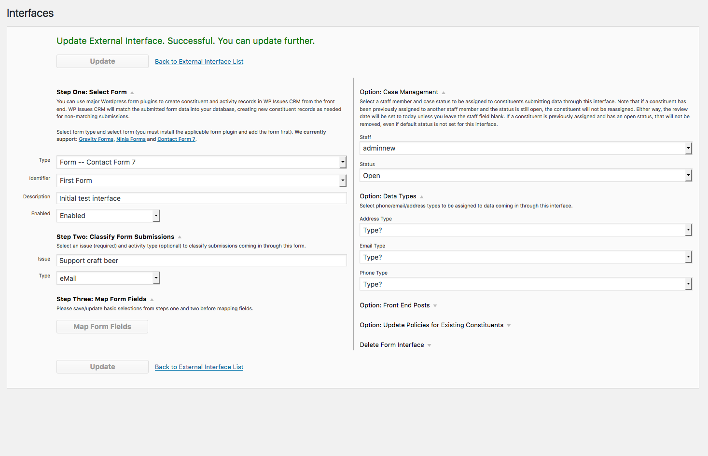Follow the Contact Form 7 link
708x456 pixels.
[x=176, y=139]
